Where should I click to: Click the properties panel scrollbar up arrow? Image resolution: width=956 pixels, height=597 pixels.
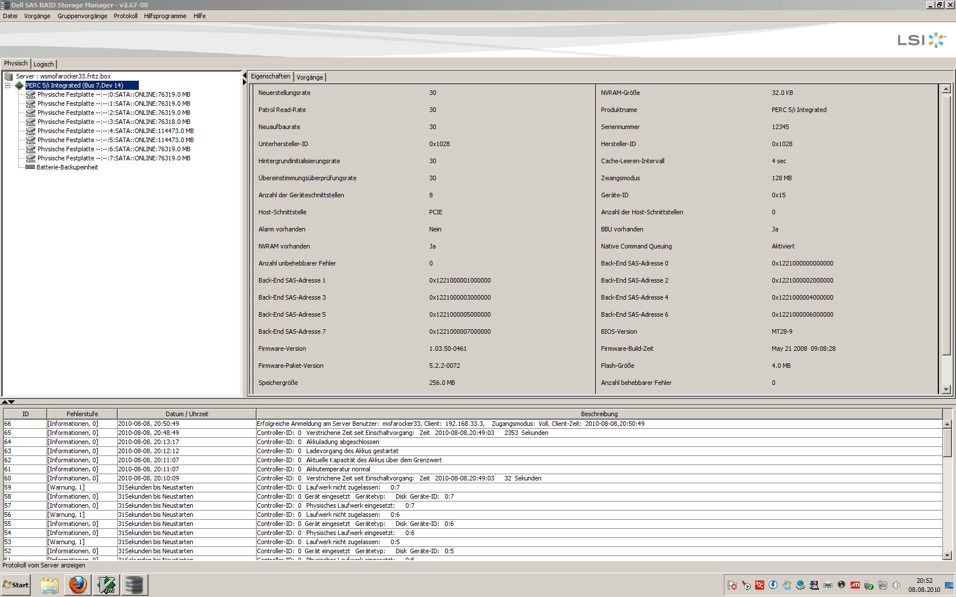click(x=946, y=89)
